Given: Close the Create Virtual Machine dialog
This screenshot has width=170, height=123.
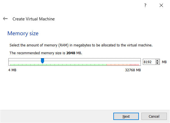Looking at the screenshot, I should (161, 6).
